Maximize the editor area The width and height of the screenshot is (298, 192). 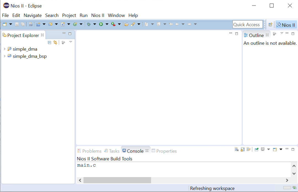click(x=237, y=34)
